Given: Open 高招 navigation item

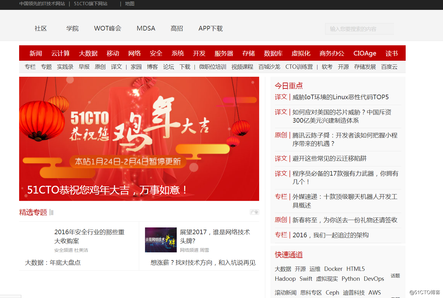Looking at the screenshot, I should tap(177, 28).
